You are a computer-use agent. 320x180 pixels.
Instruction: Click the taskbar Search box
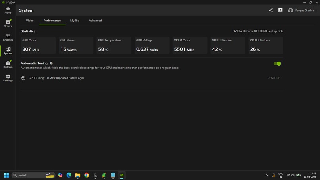[33, 175]
